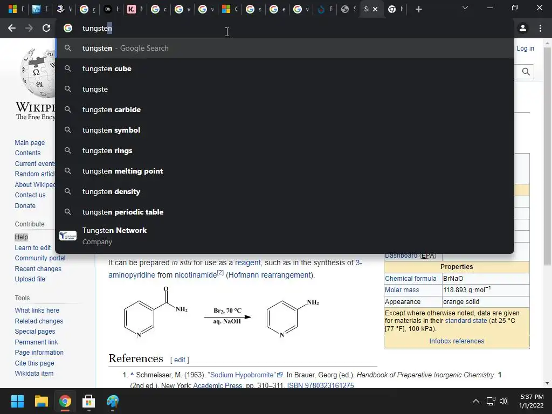Open 'Permanent link' in Tools
This screenshot has height=414, width=552.
pyautogui.click(x=36, y=342)
